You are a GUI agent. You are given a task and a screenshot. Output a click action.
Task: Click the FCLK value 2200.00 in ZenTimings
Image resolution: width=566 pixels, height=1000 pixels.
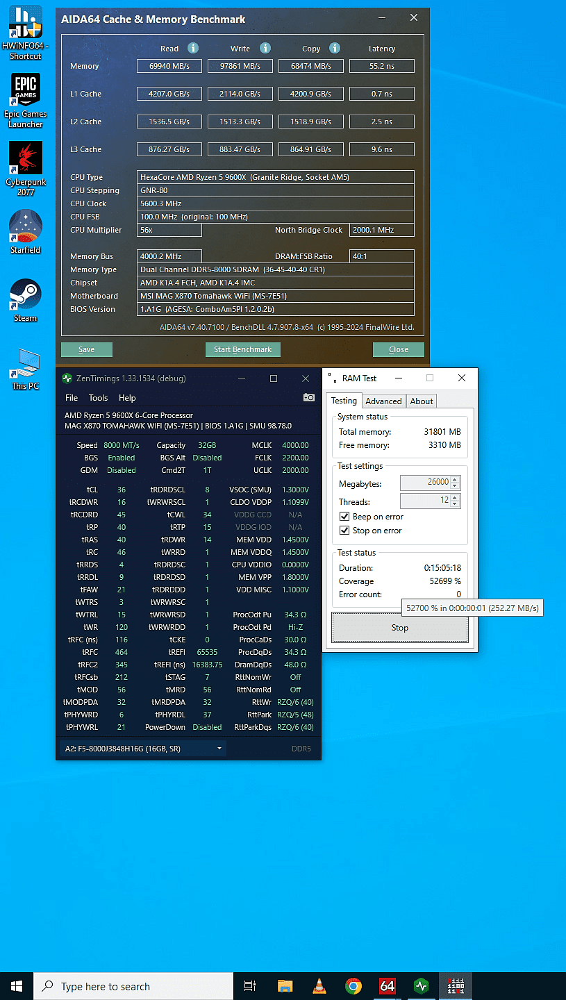click(295, 458)
